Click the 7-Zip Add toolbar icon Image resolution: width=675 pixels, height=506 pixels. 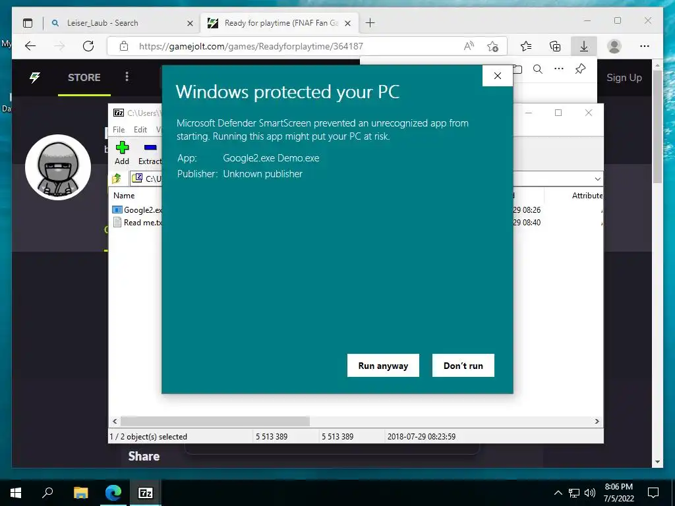point(122,153)
